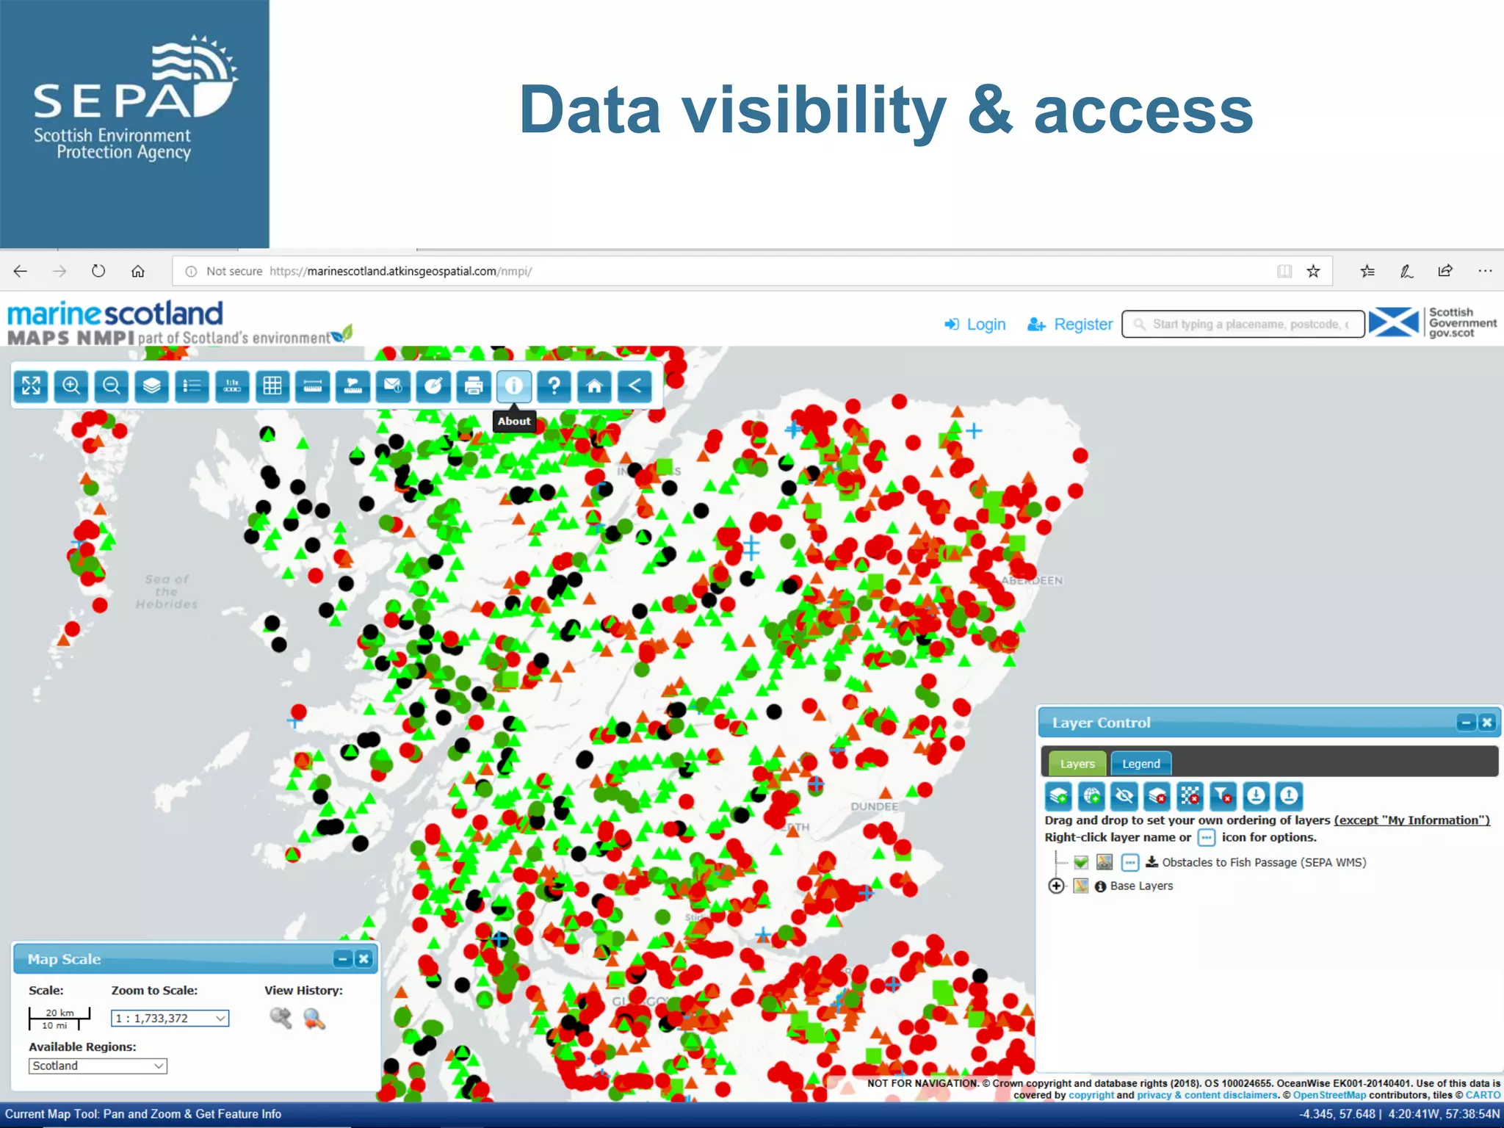Screen dimensions: 1504x1128
Task: Click the remove all filters icon
Action: 1223,795
